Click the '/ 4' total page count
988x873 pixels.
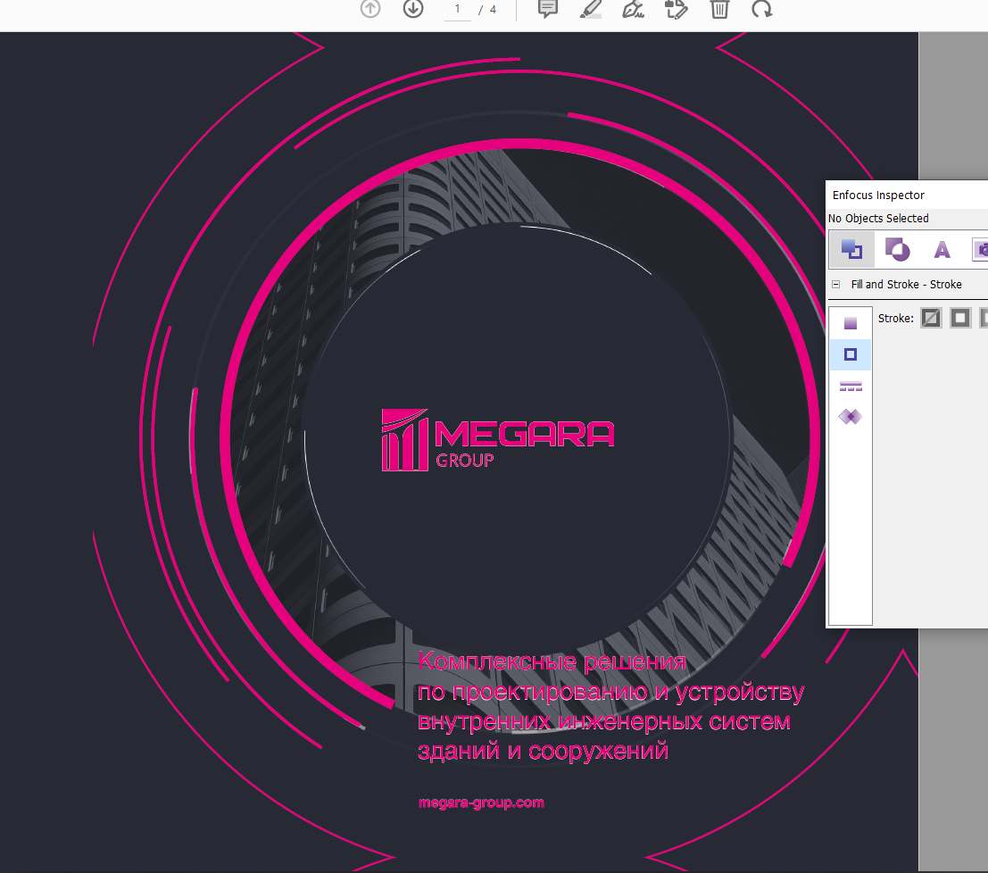click(x=487, y=10)
